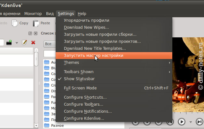Open the play options arrow beside Play
The width and height of the screenshot is (204, 129).
[x=191, y=122]
